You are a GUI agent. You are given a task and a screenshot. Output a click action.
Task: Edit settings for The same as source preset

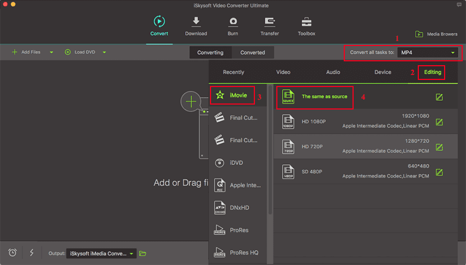click(439, 97)
